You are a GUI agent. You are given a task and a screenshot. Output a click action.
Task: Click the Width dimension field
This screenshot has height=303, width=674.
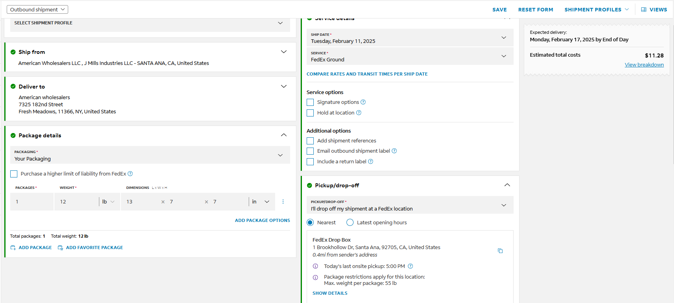(185, 201)
